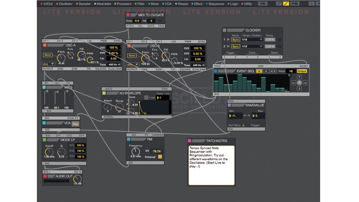The height and width of the screenshot is (202, 359).
Task: Click the purple square on RANDVALUE module
Action: 229,105
